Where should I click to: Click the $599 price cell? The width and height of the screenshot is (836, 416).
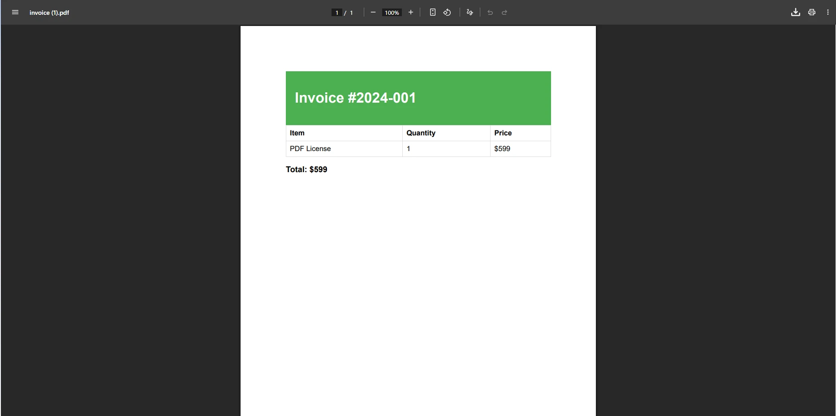click(x=502, y=148)
